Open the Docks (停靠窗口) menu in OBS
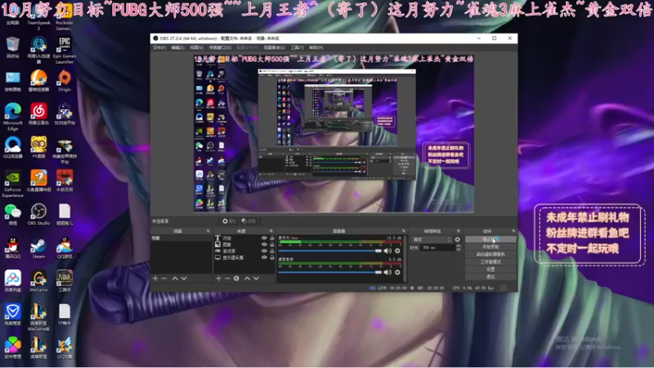Viewport: 654px width, 368px height. click(x=220, y=47)
